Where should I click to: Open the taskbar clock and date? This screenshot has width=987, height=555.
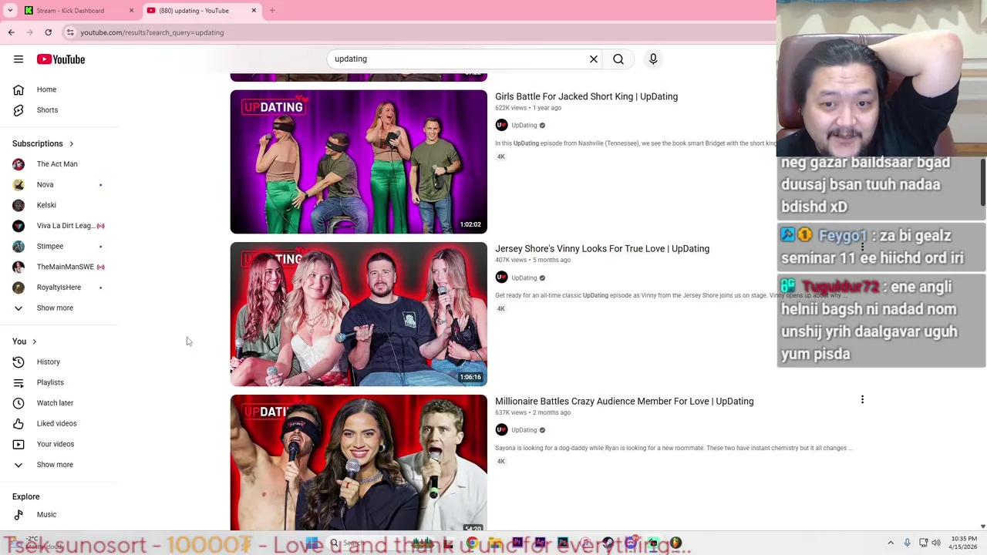coord(964,543)
